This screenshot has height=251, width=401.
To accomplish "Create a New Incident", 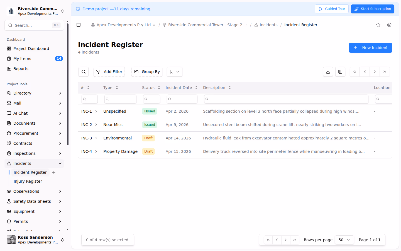I will [x=370, y=47].
